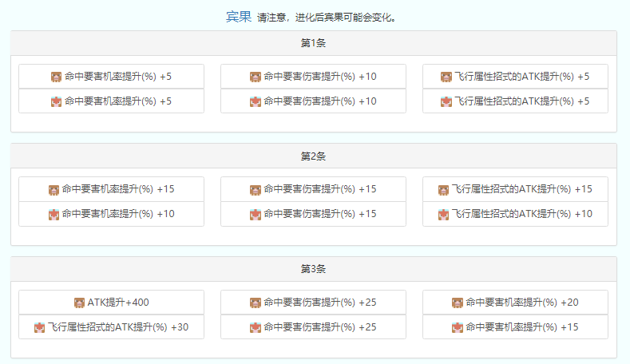Click Fearow icon beside 命中要害伤害提升 +10 in 第1条
This screenshot has width=630, height=364.
tap(256, 101)
